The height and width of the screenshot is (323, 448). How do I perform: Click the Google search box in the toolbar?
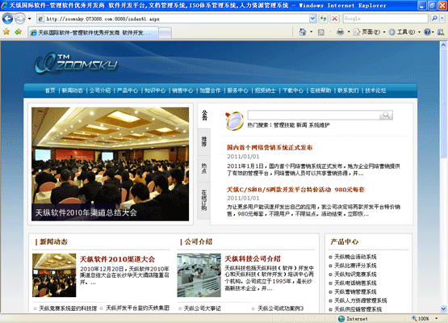385,19
